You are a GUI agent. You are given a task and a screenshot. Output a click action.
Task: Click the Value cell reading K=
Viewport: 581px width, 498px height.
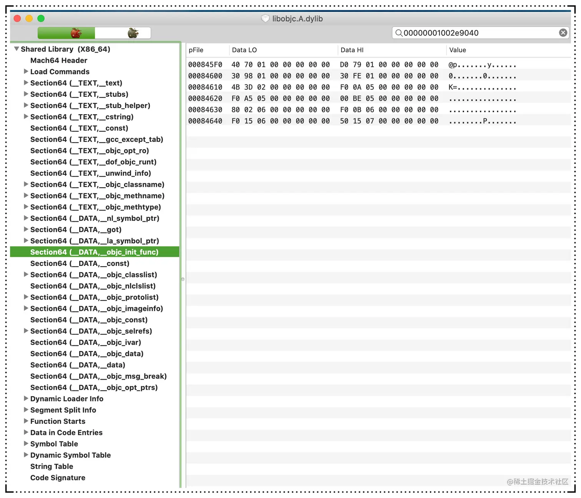pyautogui.click(x=482, y=87)
